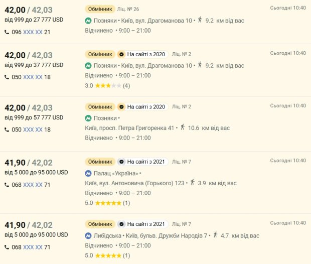Click На сайті з 2021 badge in Палац «Україна» listing

tap(145, 162)
